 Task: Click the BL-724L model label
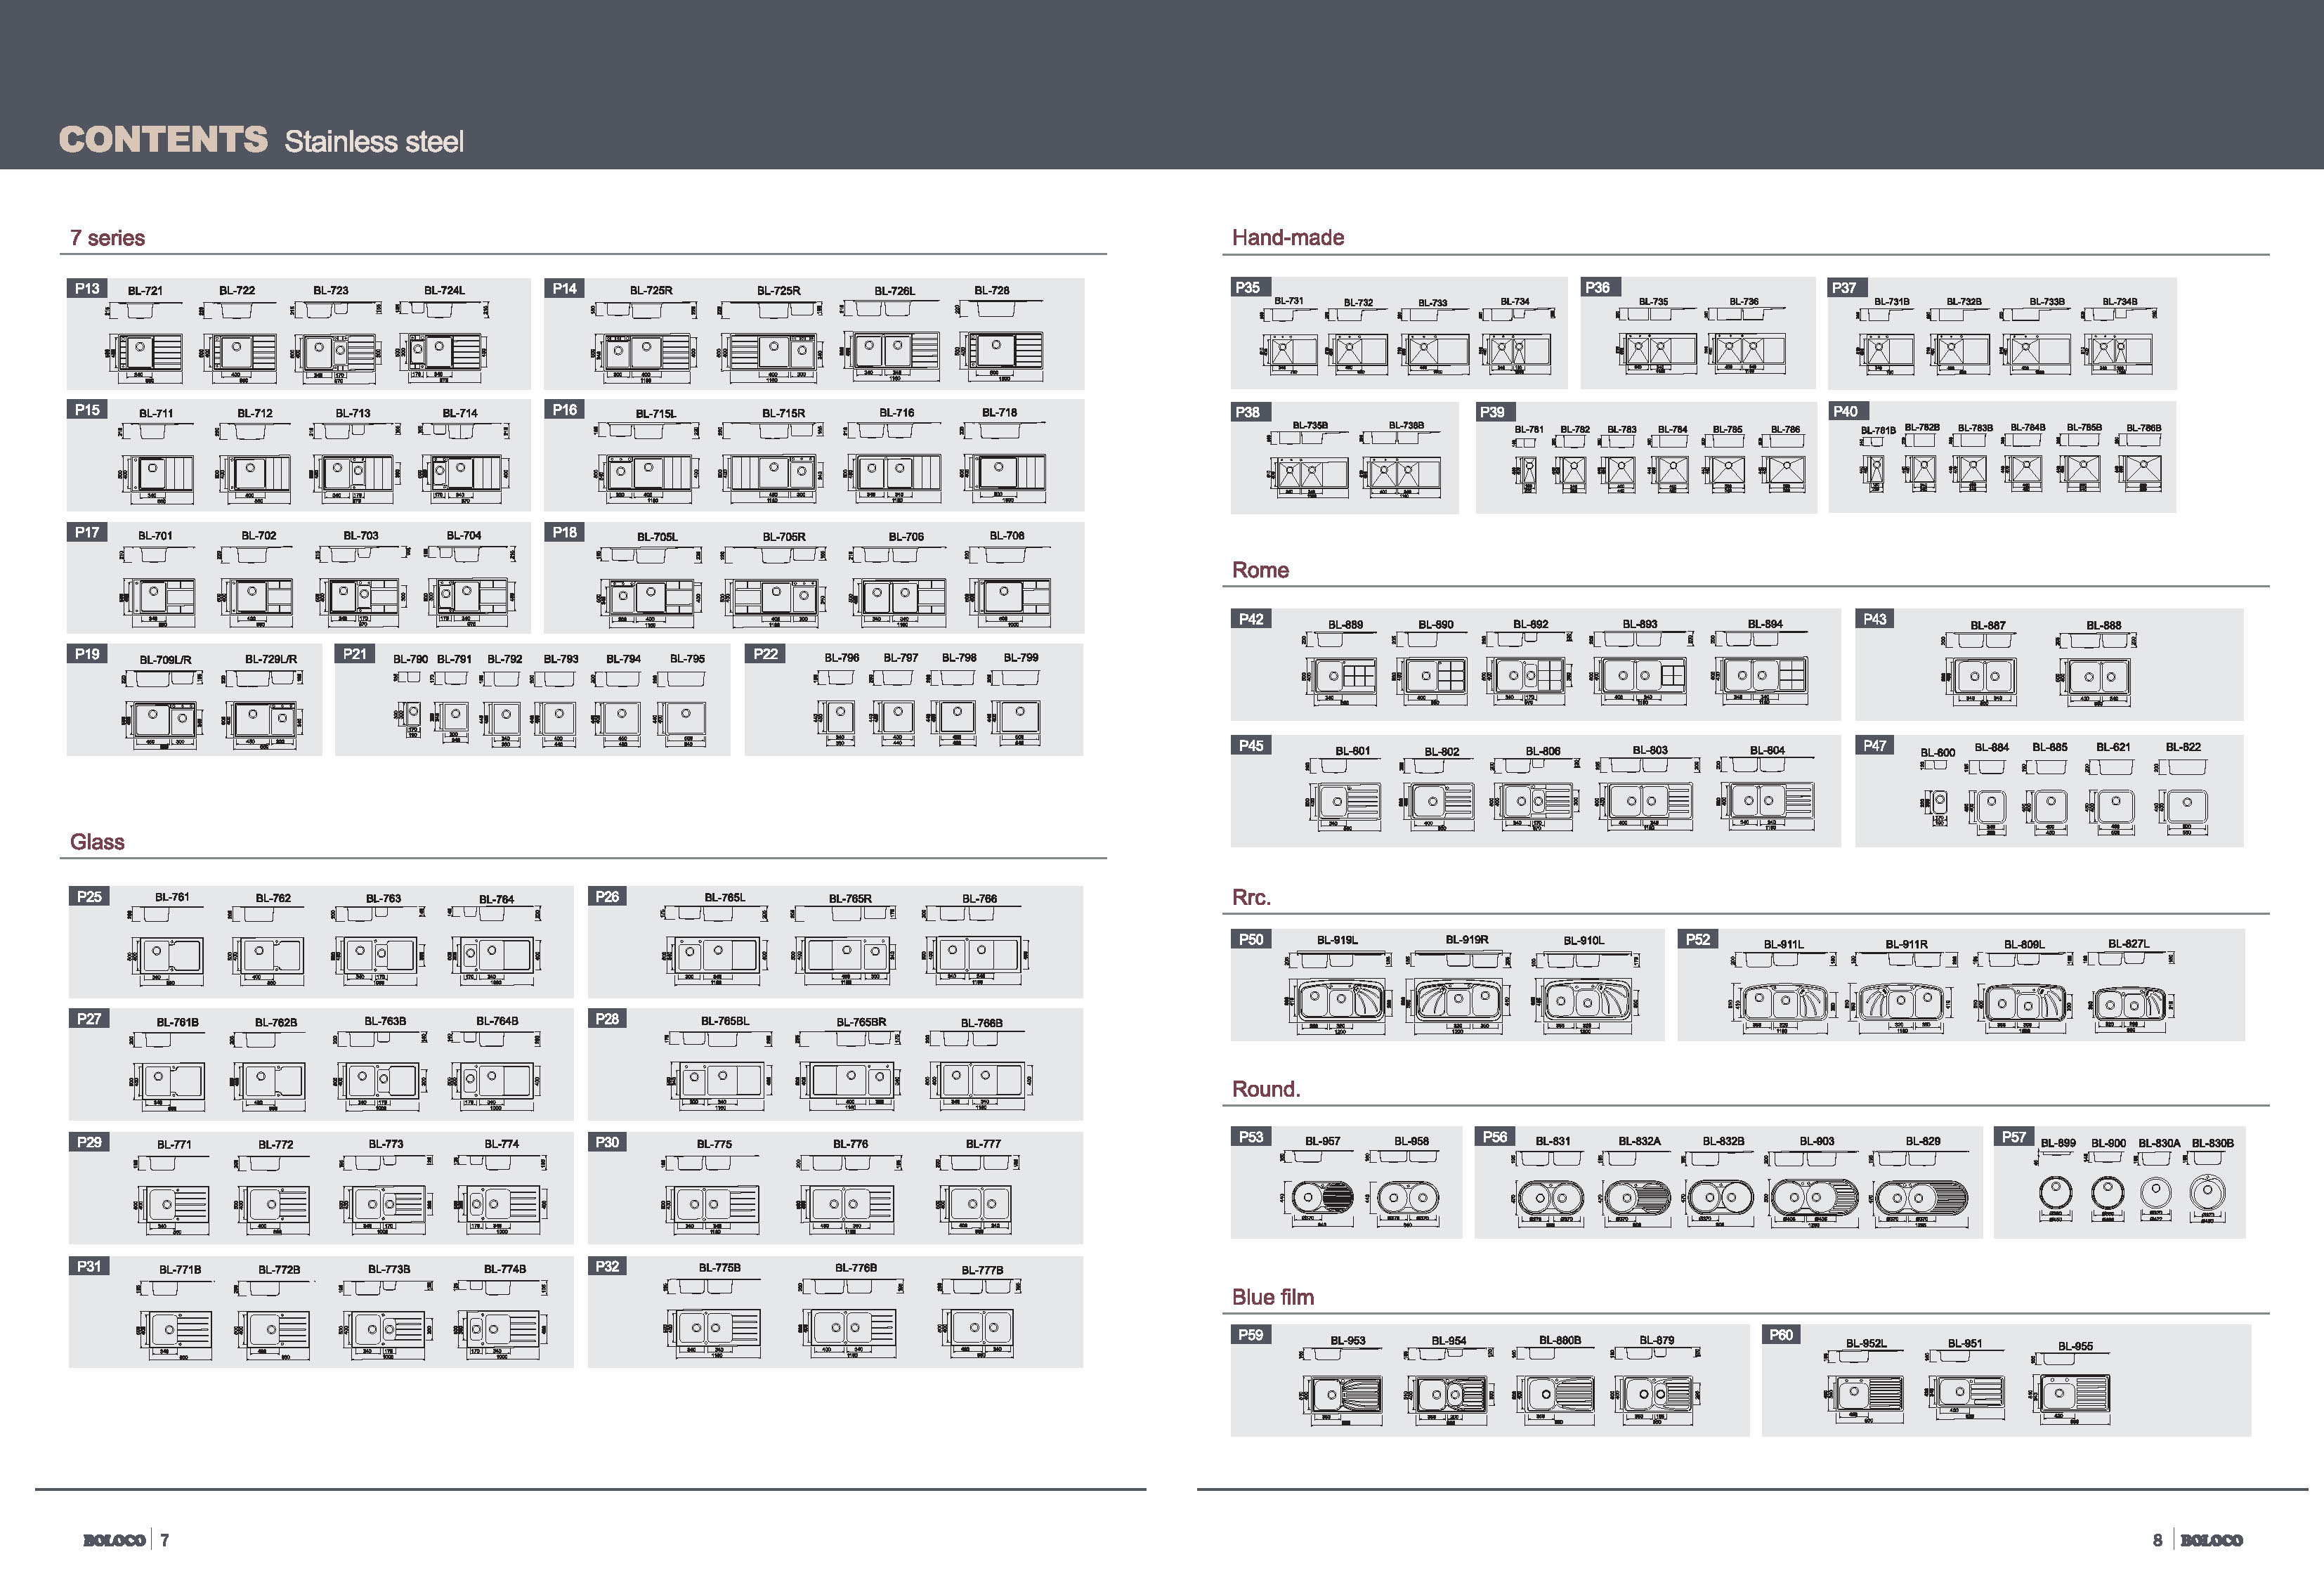click(x=444, y=291)
